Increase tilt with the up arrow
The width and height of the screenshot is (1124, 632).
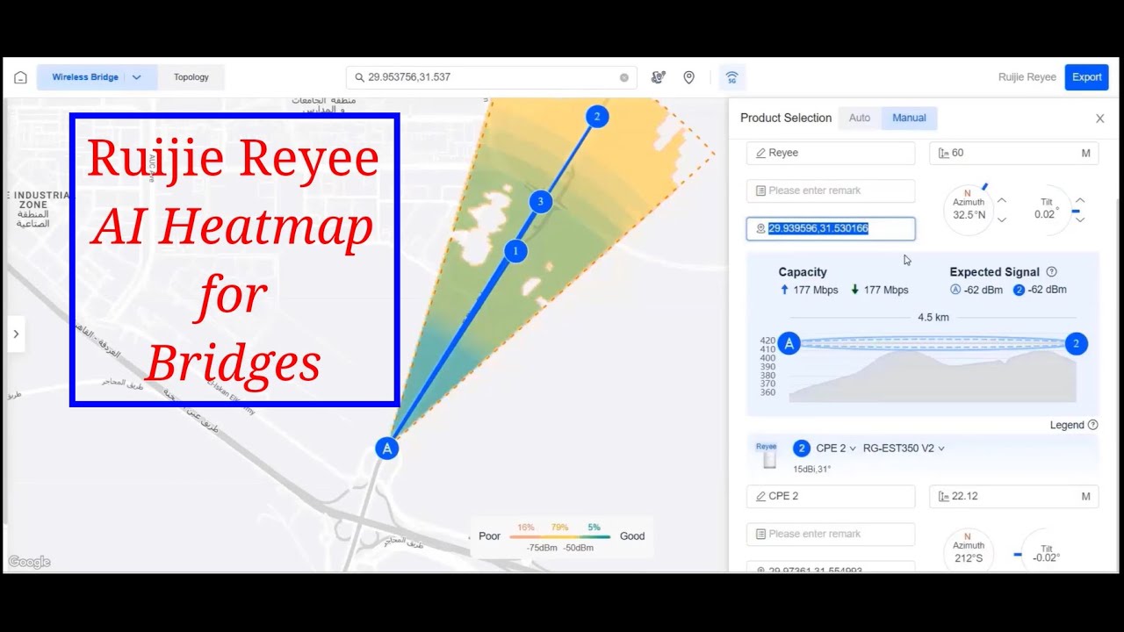click(1080, 201)
